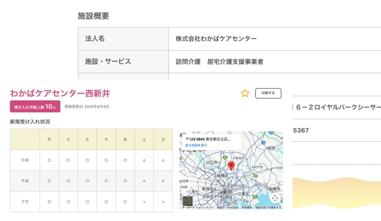Screen dimensions: 381x221
Task: Open the 拡大地図を表示 link
Action: 196,145
